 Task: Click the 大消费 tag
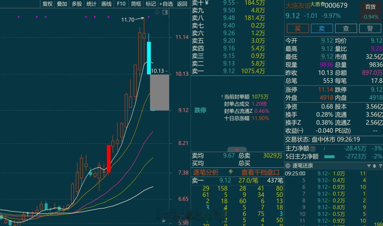pyautogui.click(x=318, y=4)
